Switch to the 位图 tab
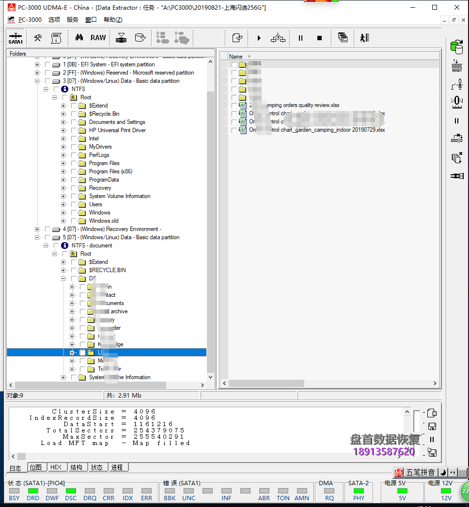Viewport: 469px width, 507px height. (36, 467)
